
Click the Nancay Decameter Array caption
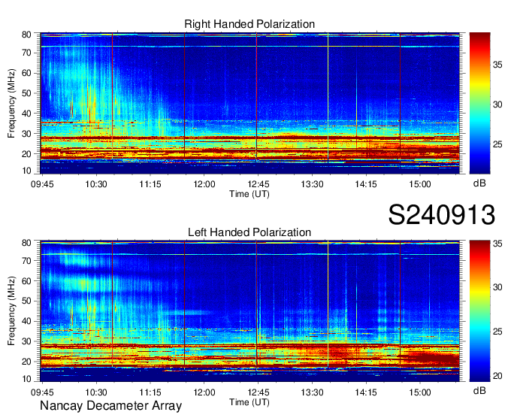click(110, 406)
